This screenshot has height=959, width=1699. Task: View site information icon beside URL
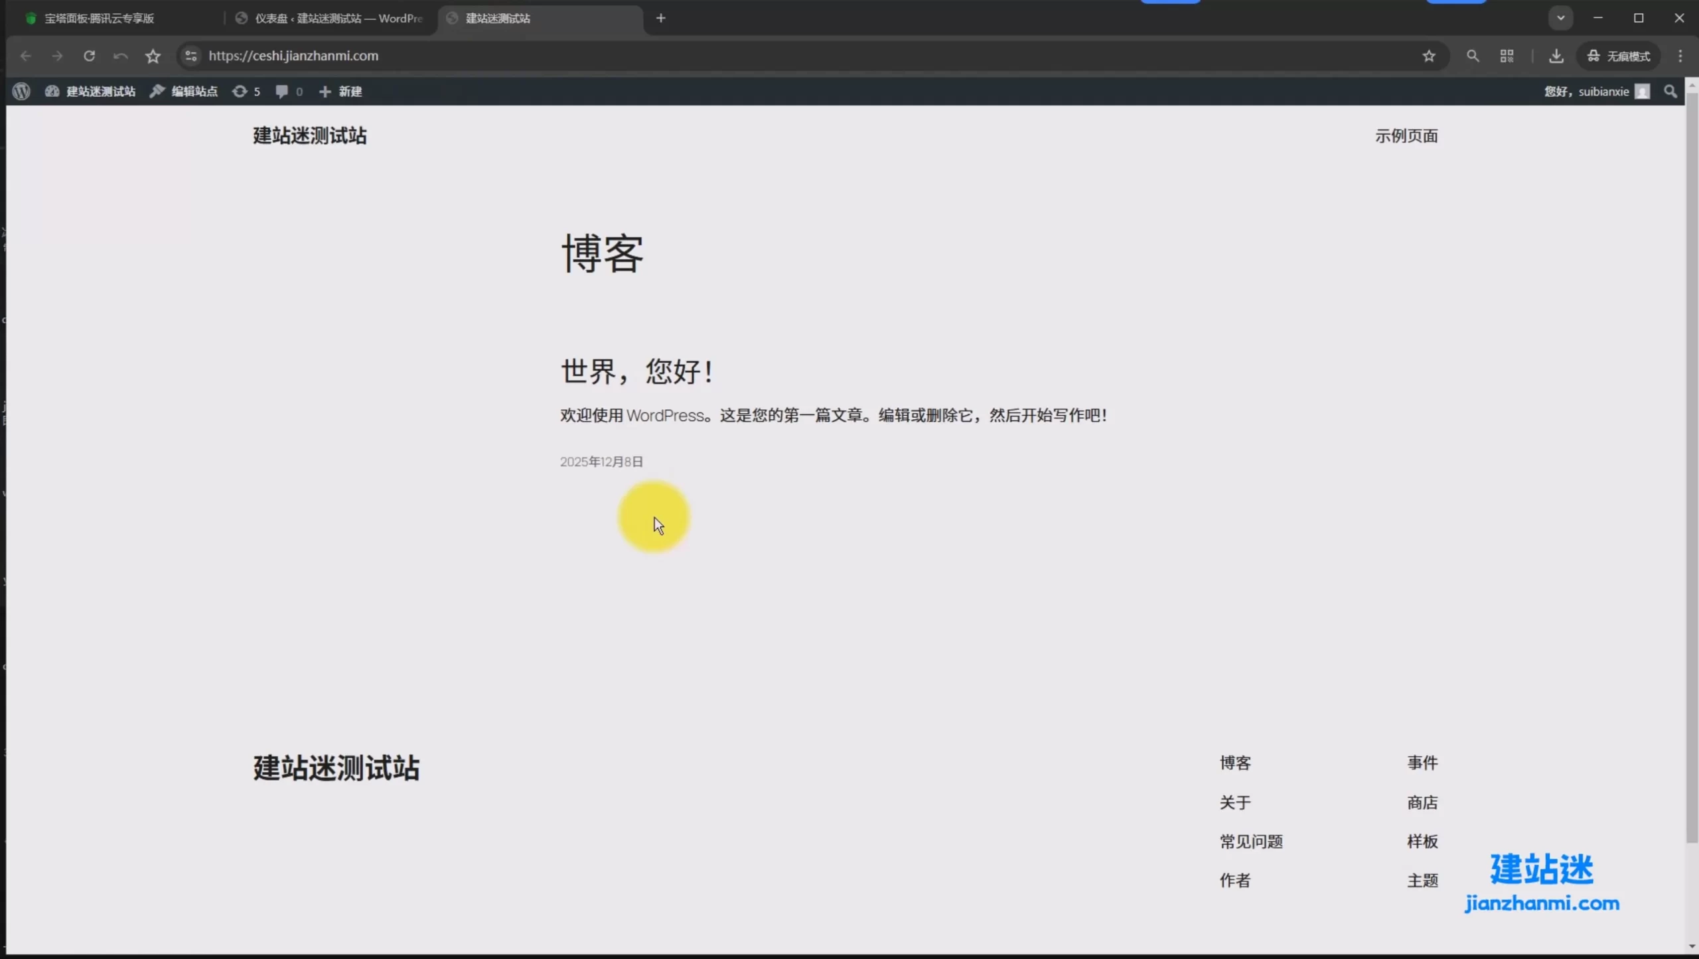coord(191,56)
